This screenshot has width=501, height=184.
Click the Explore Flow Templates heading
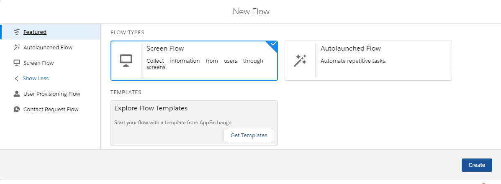(151, 108)
